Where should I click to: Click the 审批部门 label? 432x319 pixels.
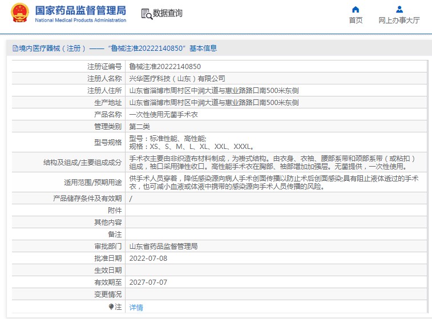pyautogui.click(x=108, y=247)
